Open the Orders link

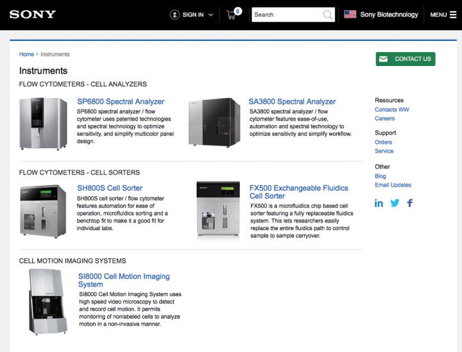383,142
